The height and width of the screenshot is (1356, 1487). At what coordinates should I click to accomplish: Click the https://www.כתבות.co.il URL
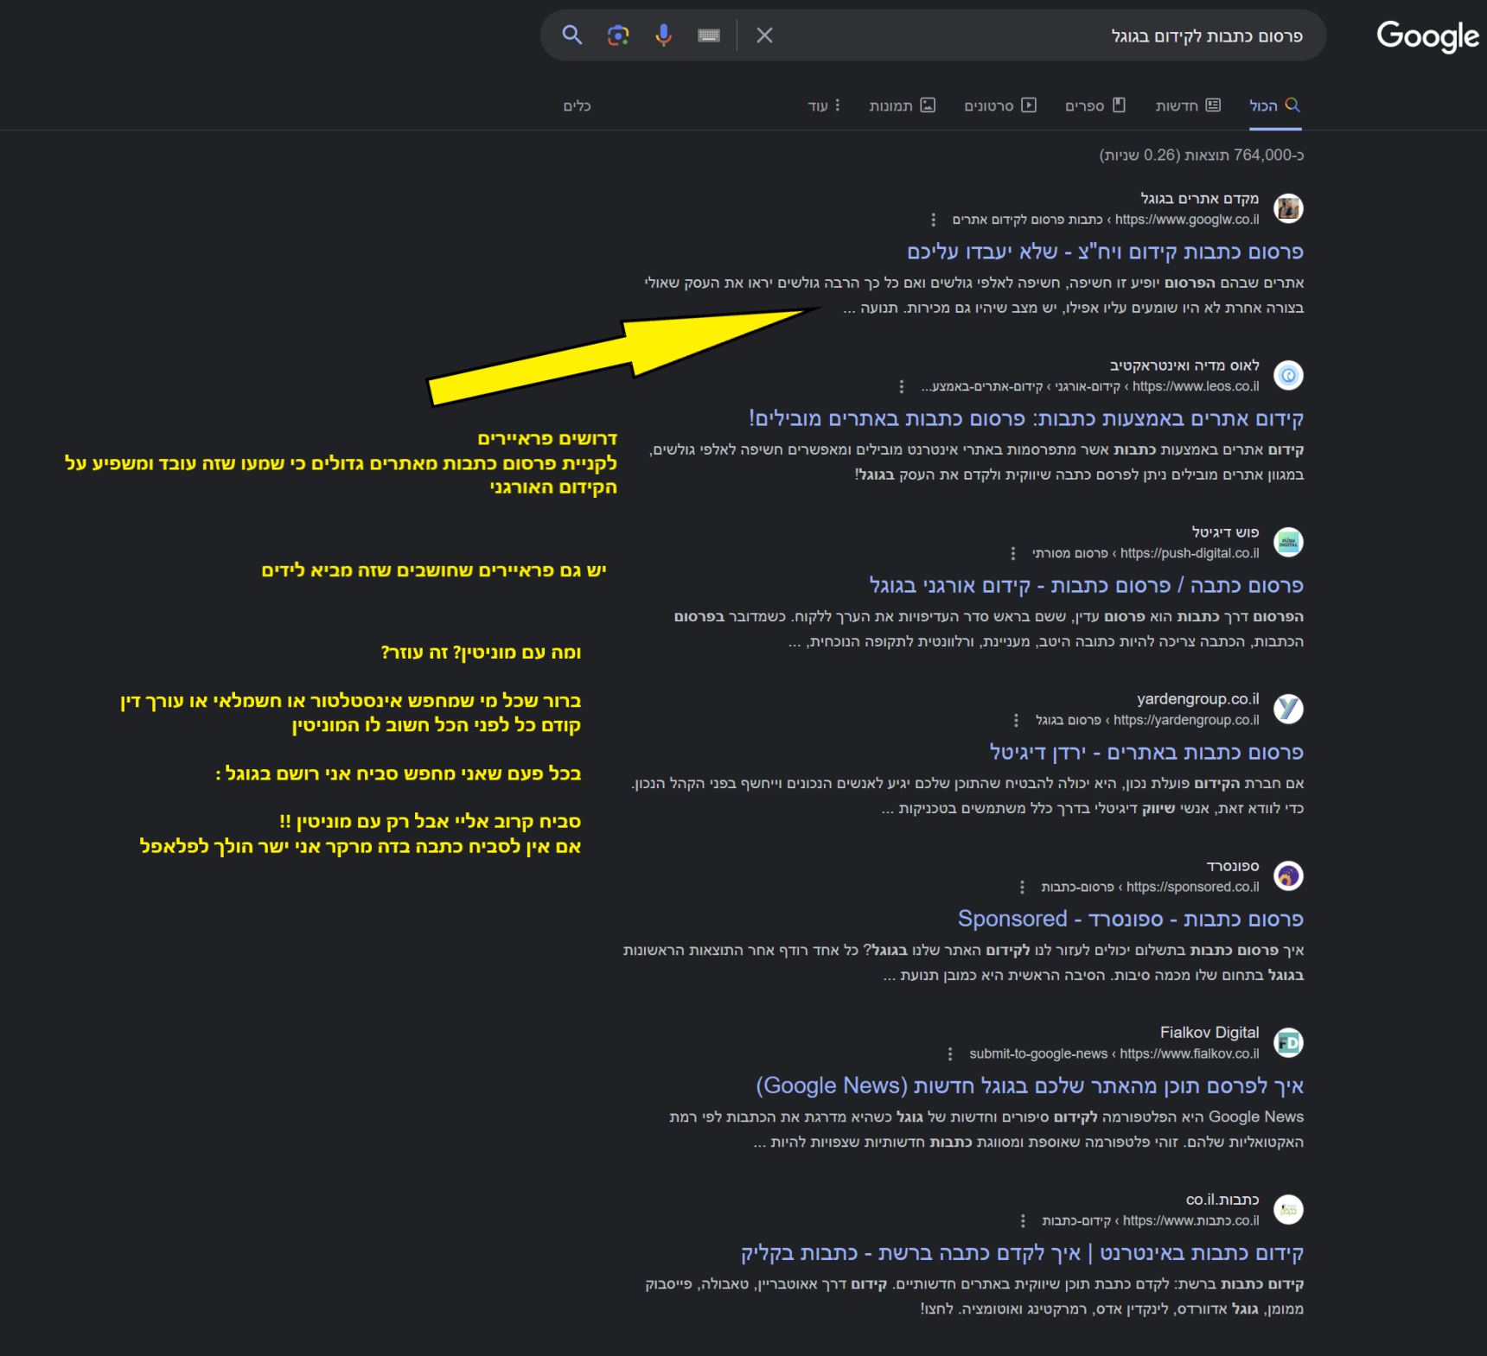pyautogui.click(x=1191, y=1220)
